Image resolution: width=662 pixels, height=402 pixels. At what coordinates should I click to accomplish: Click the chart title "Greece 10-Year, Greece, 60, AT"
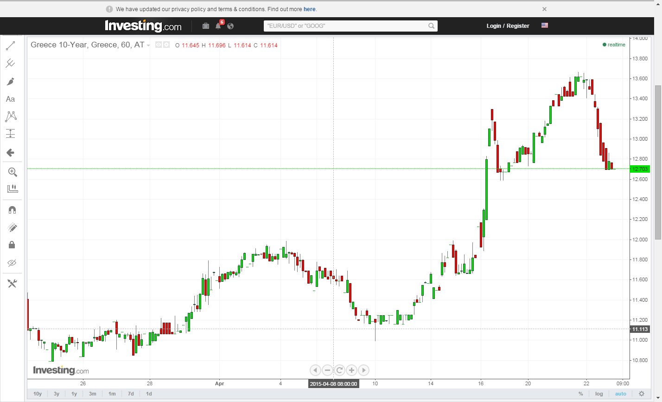[87, 45]
